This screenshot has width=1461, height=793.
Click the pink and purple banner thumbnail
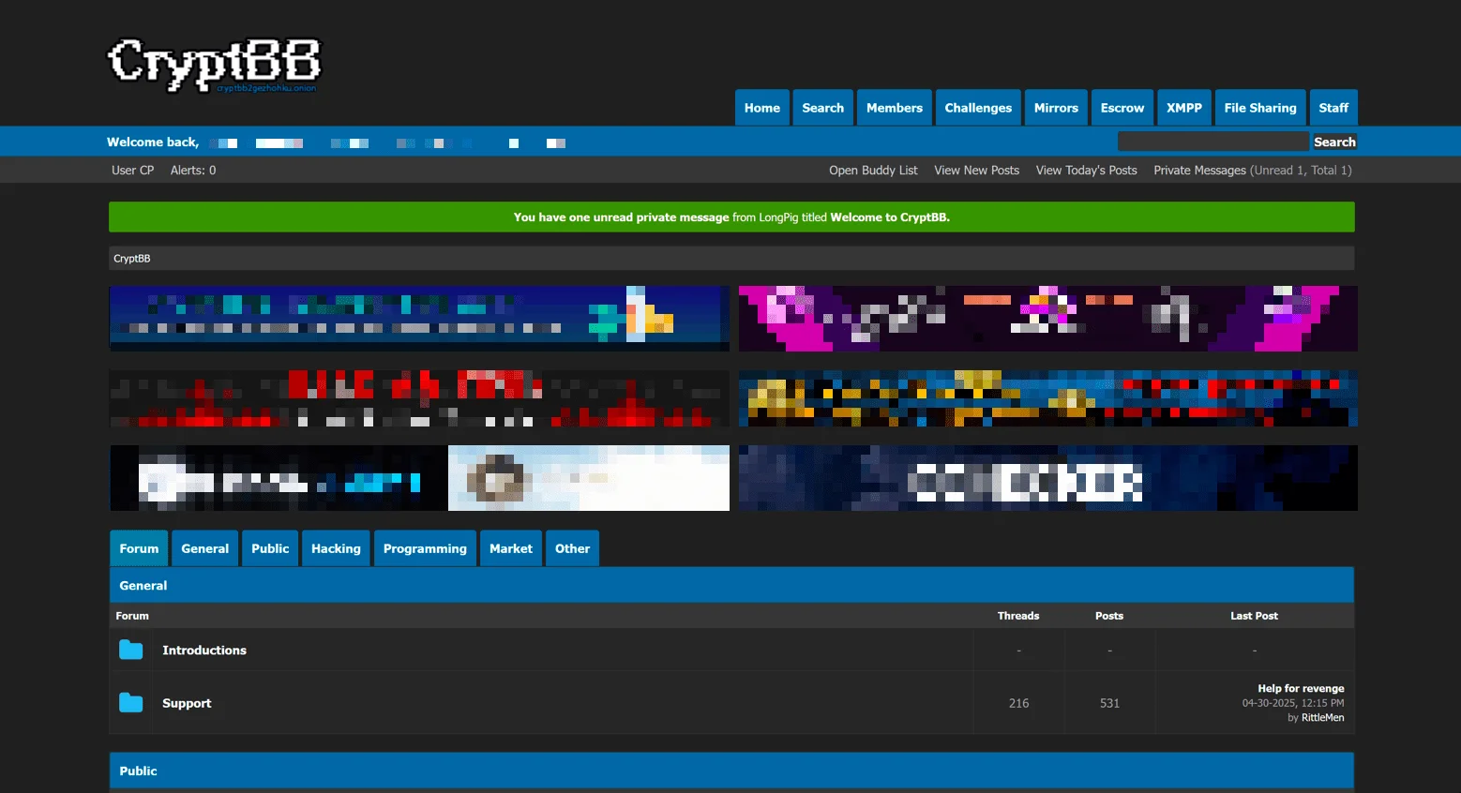coord(1047,319)
